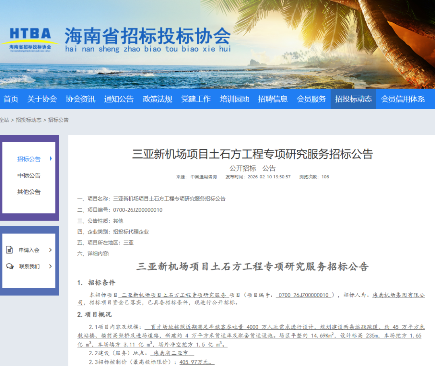435x366 pixels.
Task: Click the arrow beside 招标公告 sidebar item
Action: coord(51,159)
